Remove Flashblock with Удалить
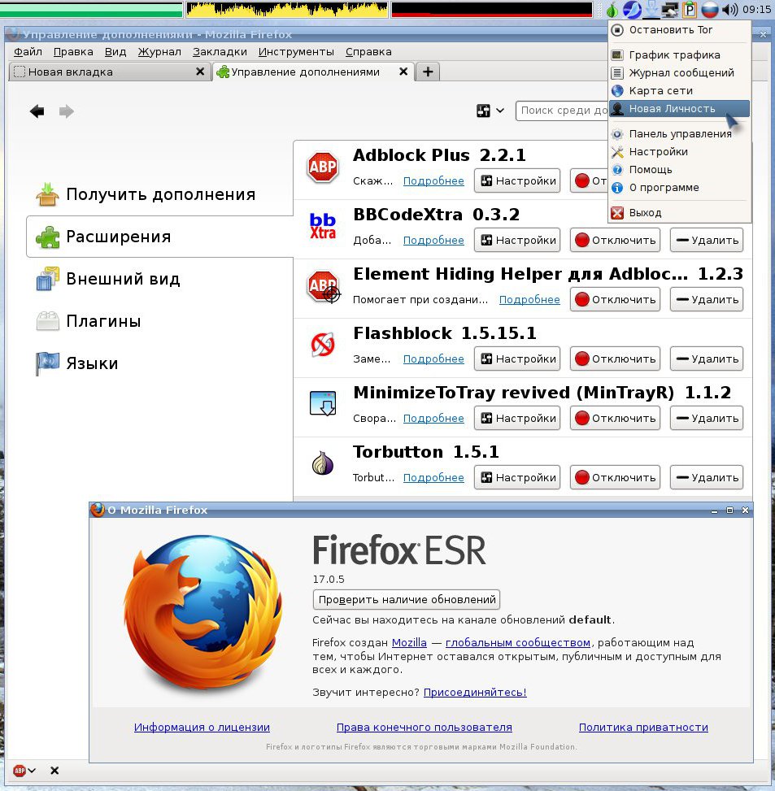 [x=707, y=359]
